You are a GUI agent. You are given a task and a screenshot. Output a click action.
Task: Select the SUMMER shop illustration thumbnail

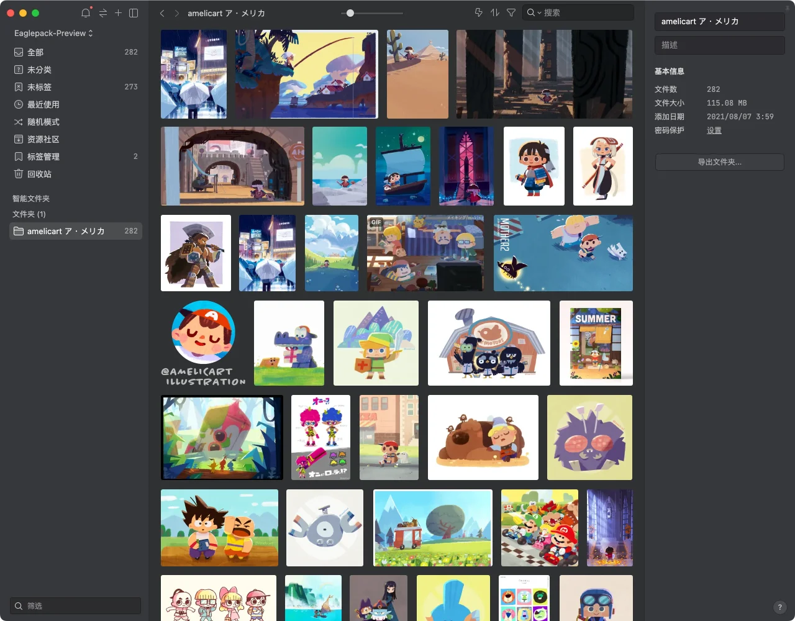point(596,343)
